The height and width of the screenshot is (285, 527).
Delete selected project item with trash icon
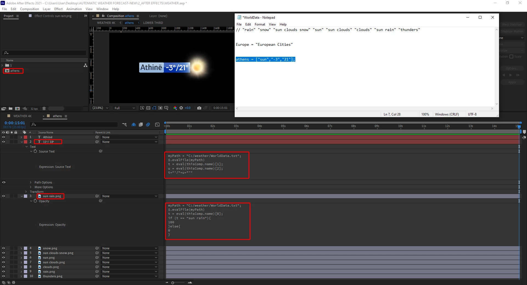[44, 109]
